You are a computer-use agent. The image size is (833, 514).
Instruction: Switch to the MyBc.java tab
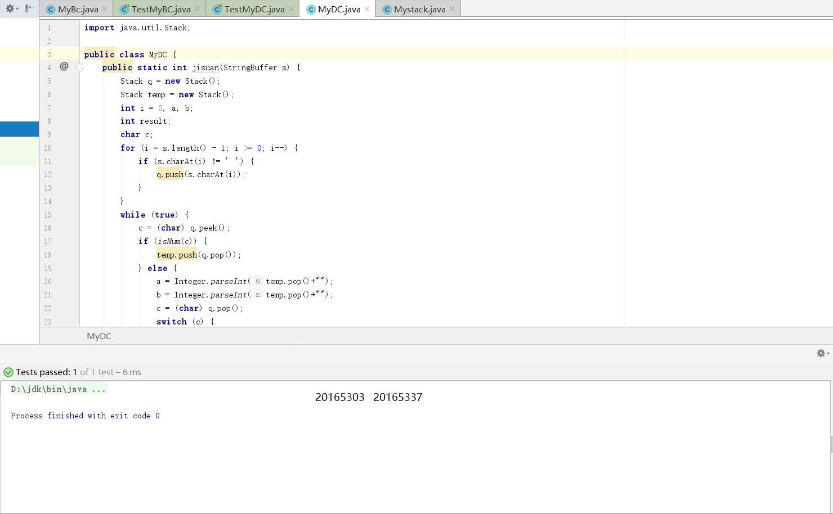click(78, 9)
